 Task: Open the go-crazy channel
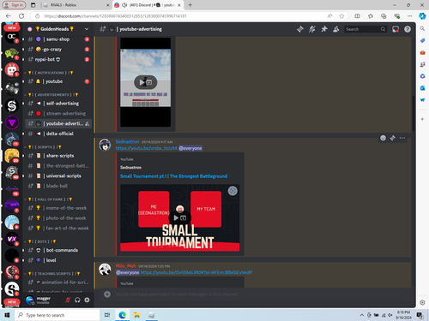coord(58,50)
